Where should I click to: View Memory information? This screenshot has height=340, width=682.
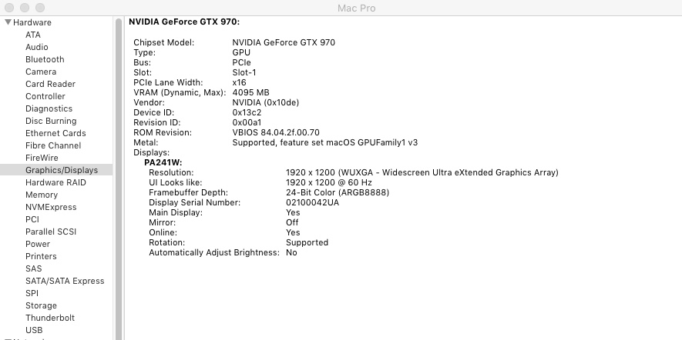(x=42, y=195)
